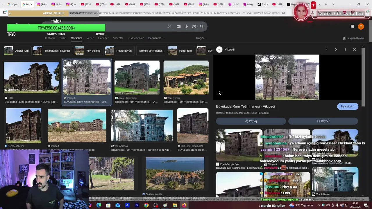The height and width of the screenshot is (209, 372).
Task: Open File Explorer from the taskbar
Action: pyautogui.click(x=175, y=205)
